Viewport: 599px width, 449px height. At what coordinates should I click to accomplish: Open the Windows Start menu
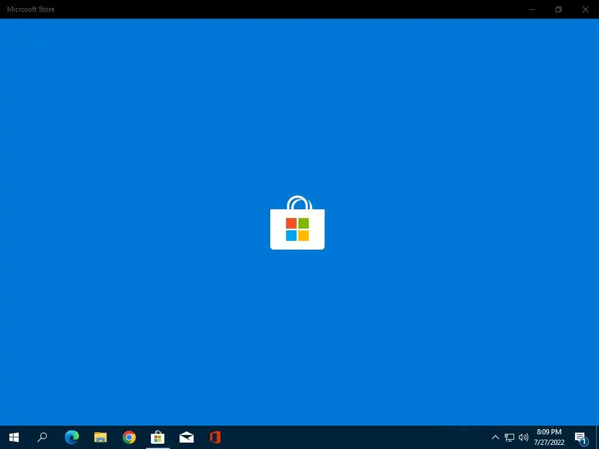click(14, 437)
